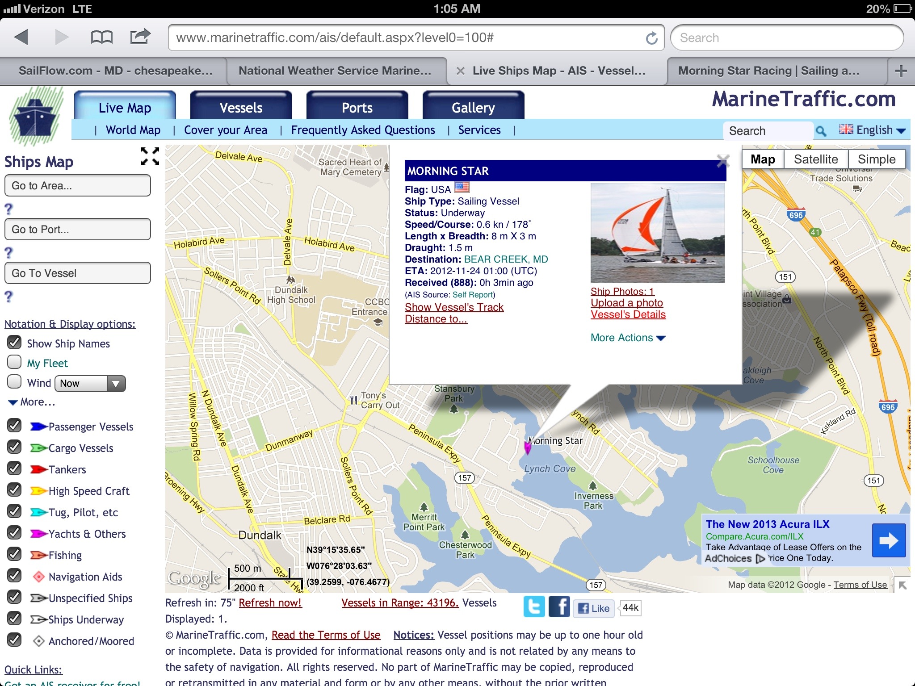Click the fullscreen expand map icon
The width and height of the screenshot is (915, 686).
[150, 156]
